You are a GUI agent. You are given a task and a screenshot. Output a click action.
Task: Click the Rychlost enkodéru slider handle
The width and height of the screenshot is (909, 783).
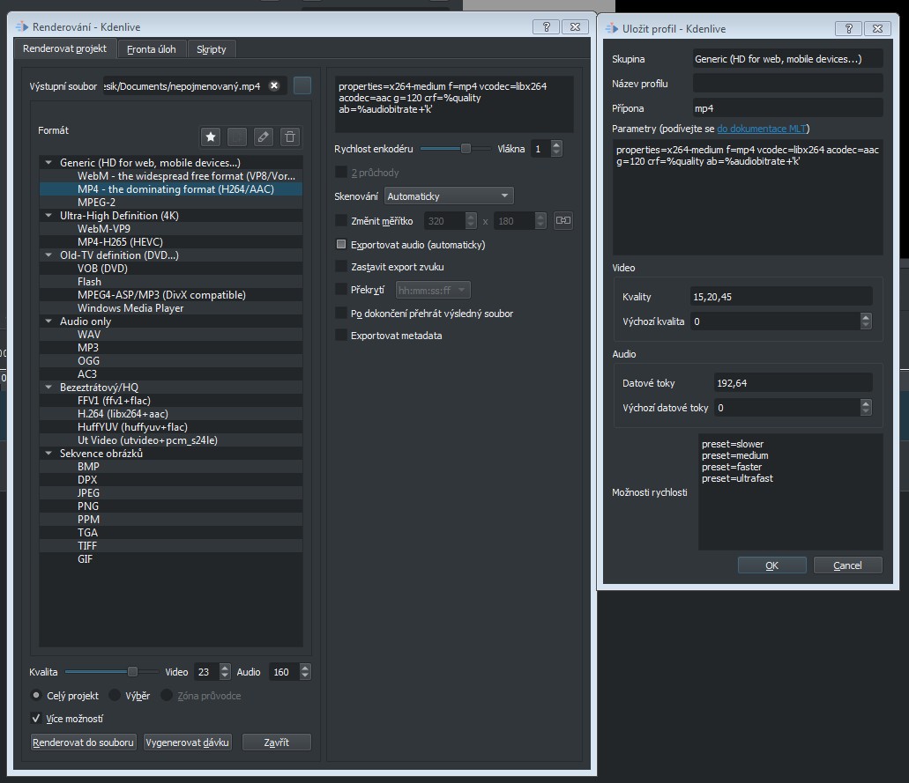[x=466, y=149]
